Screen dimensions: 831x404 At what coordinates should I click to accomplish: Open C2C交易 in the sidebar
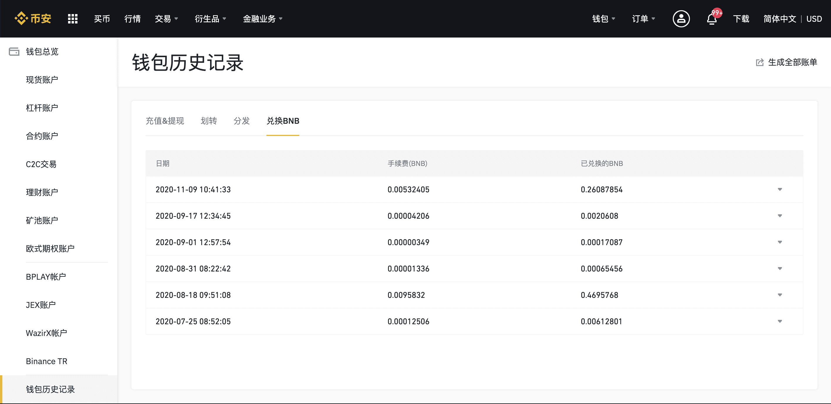click(41, 164)
